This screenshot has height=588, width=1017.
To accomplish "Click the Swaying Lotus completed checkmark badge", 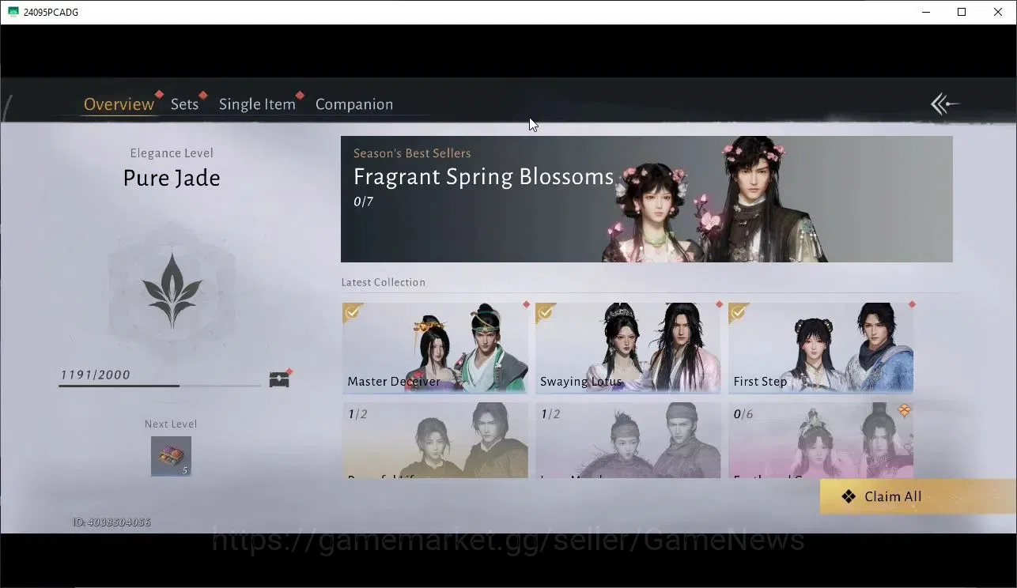I will pyautogui.click(x=546, y=313).
